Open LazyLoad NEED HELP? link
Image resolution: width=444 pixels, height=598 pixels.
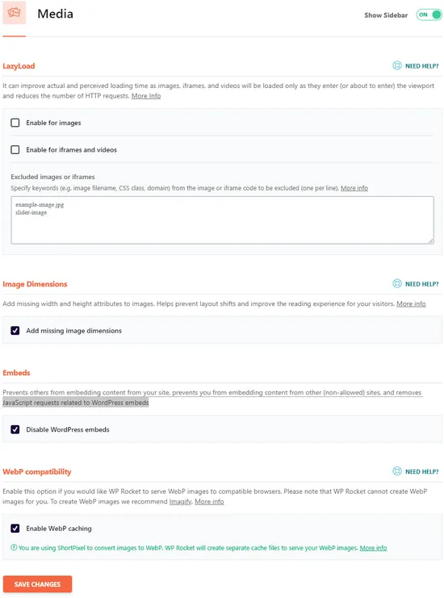tap(422, 66)
